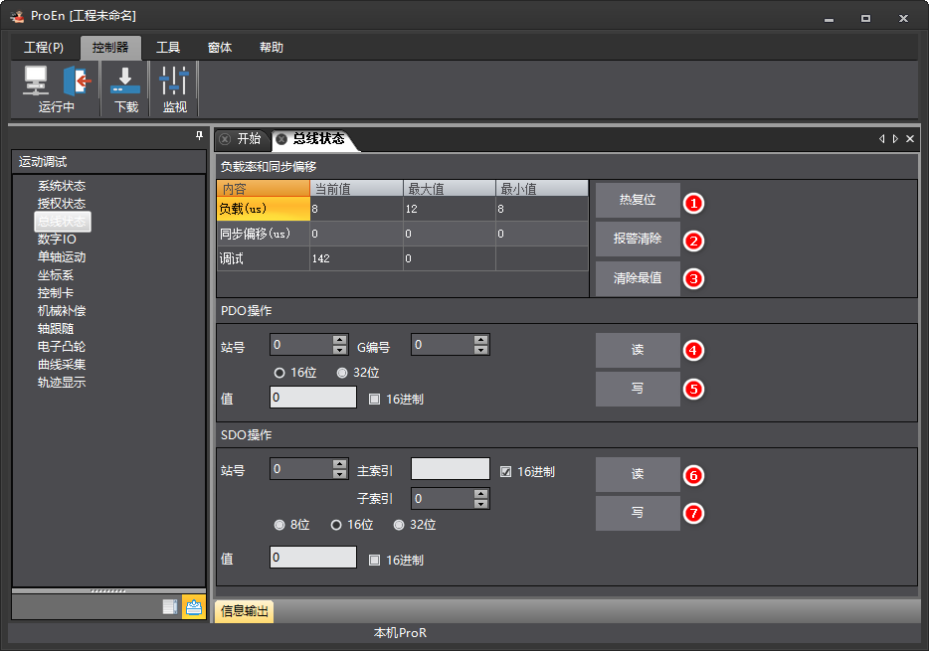The height and width of the screenshot is (651, 929).
Task: Open the 窗体 menu
Action: (x=219, y=48)
